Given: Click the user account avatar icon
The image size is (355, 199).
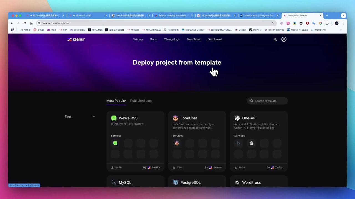Looking at the screenshot, I should 284,39.
